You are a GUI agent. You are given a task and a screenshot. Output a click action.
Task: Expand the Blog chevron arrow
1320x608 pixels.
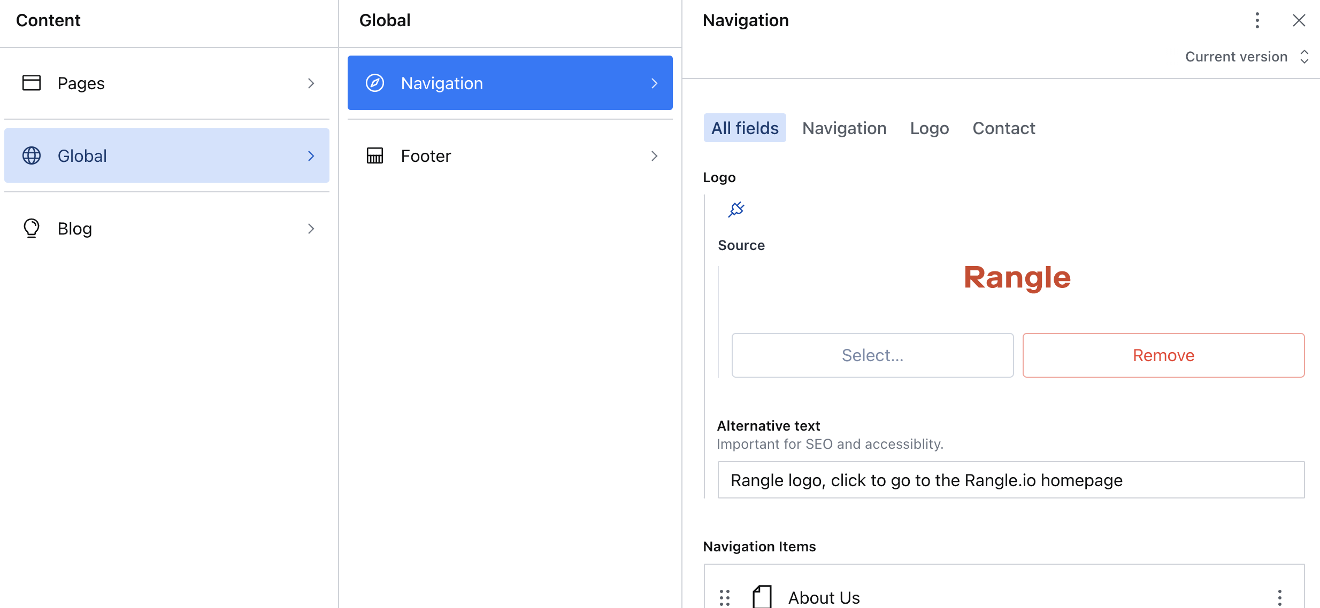(x=311, y=228)
